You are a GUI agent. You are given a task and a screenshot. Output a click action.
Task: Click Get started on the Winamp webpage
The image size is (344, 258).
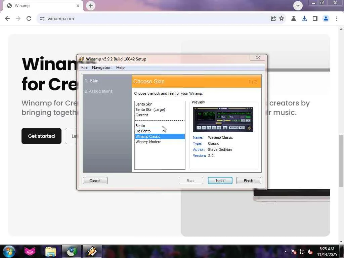[41, 136]
